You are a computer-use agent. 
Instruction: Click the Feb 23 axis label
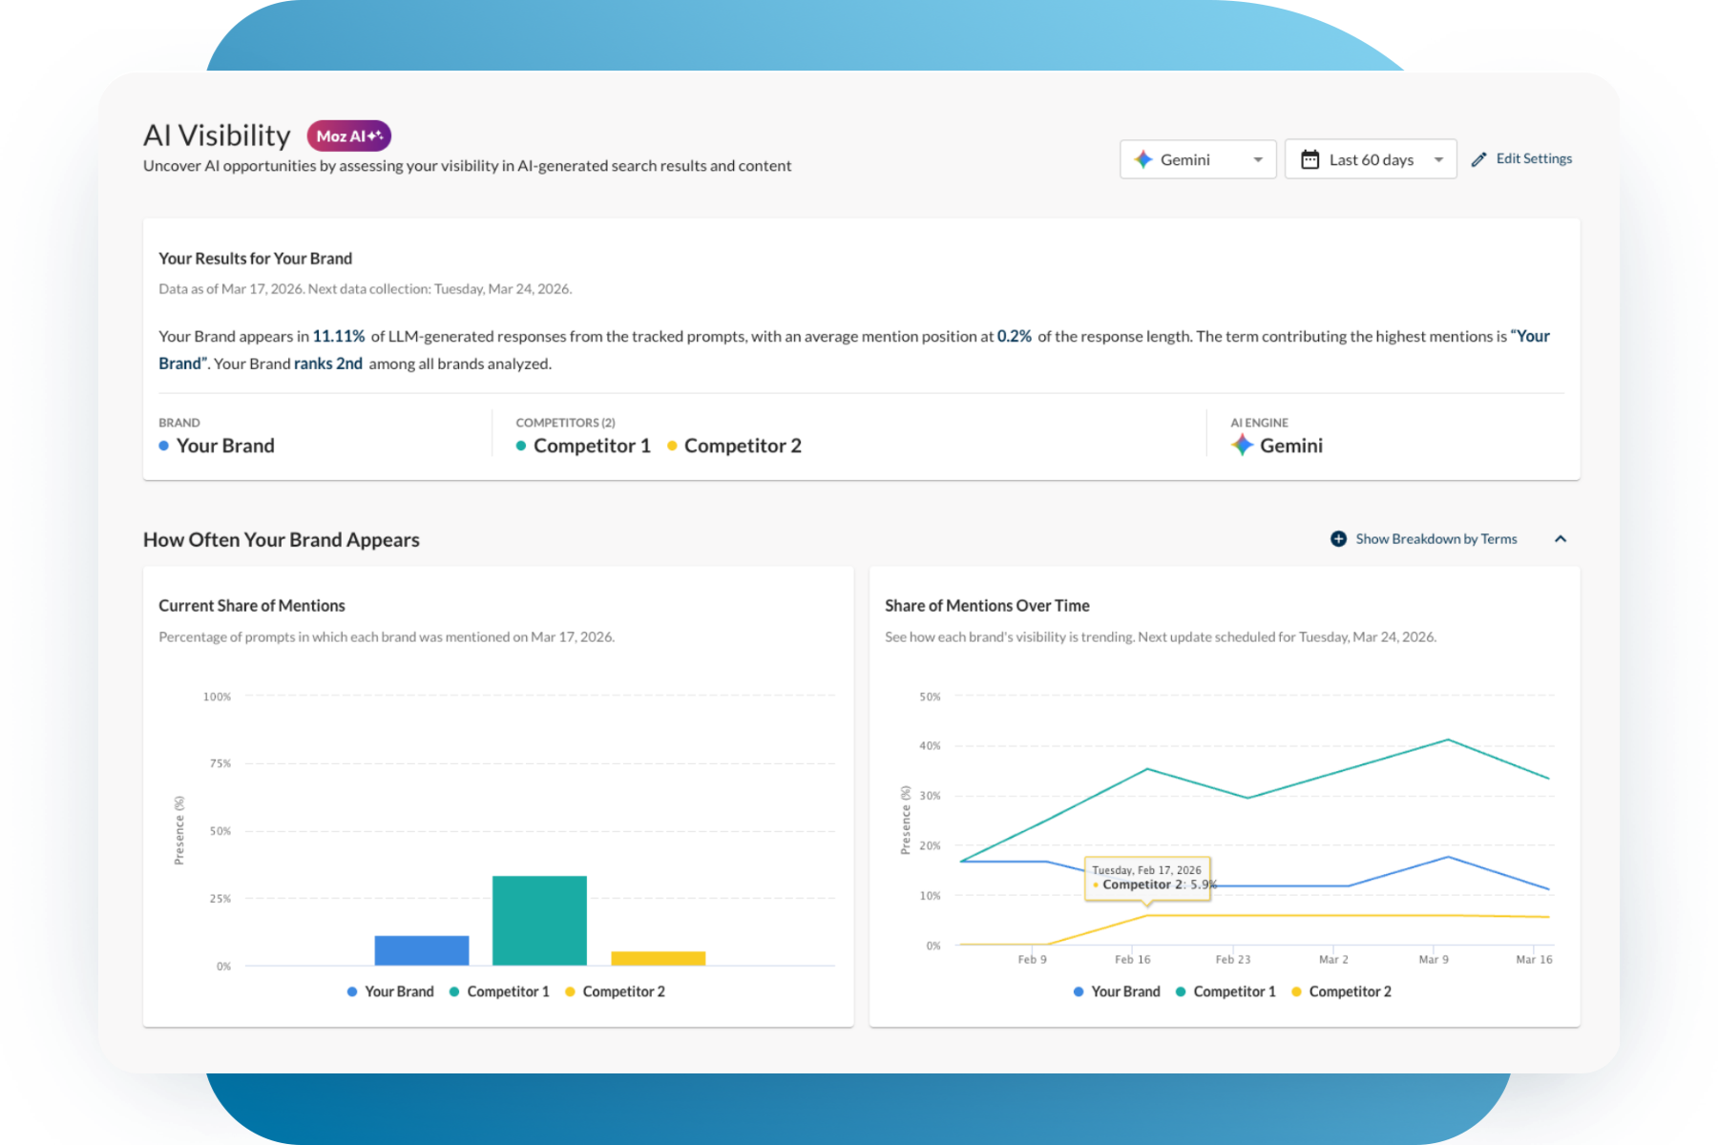pyautogui.click(x=1232, y=959)
